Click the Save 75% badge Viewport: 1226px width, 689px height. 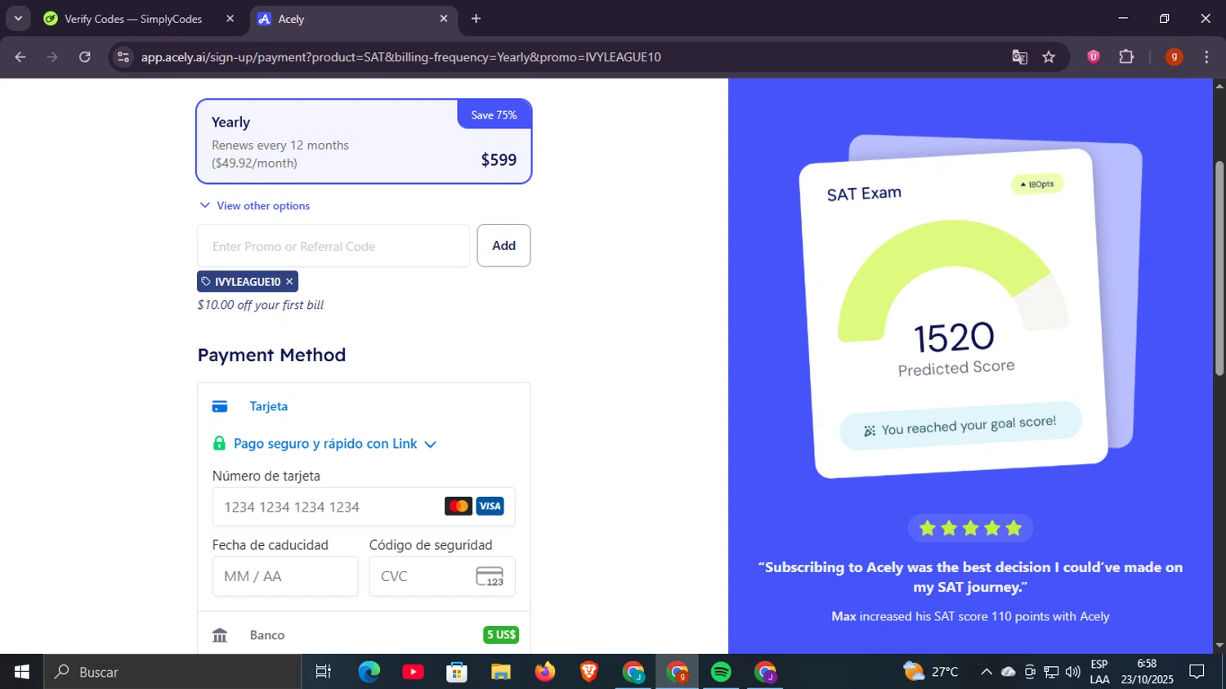[x=494, y=115]
